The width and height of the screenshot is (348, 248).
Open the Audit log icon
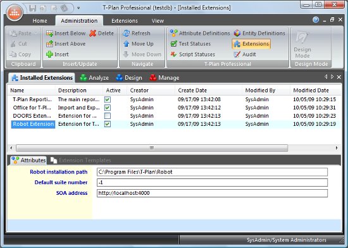click(x=237, y=54)
